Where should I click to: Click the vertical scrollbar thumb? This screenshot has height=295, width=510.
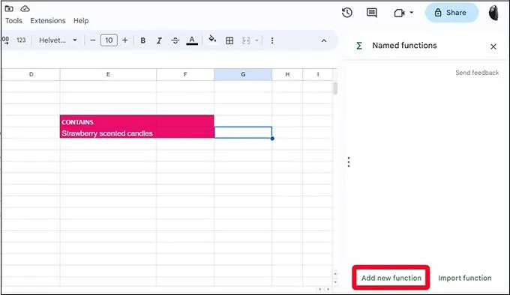(x=335, y=88)
